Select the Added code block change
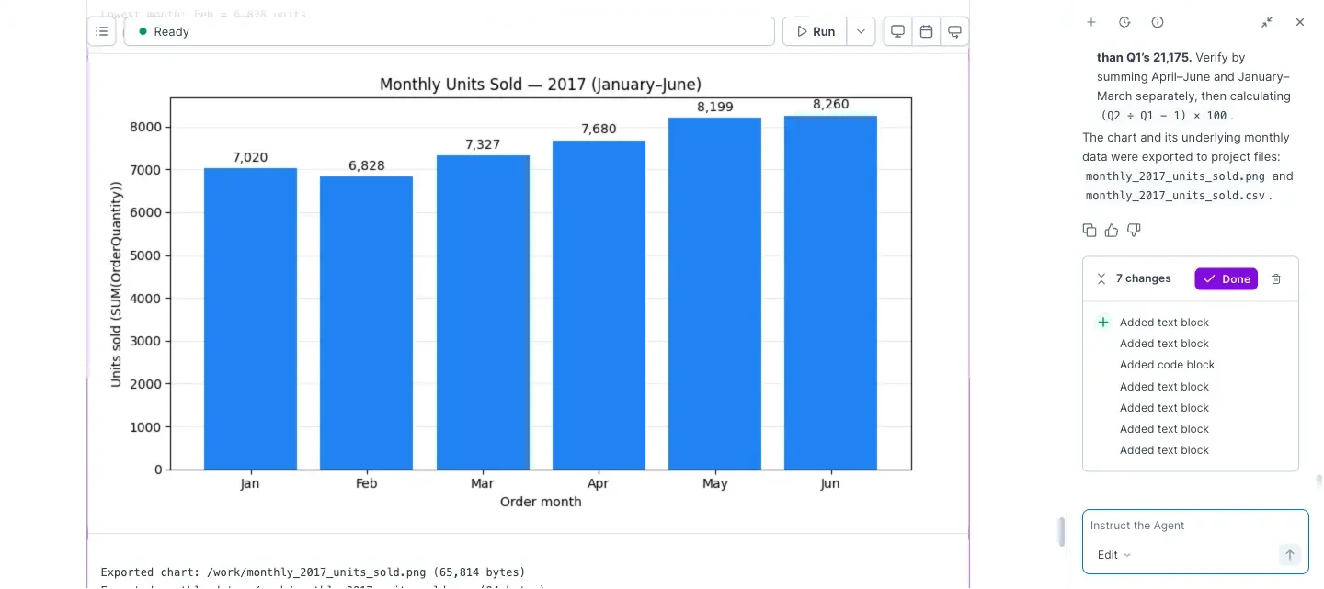 1167,365
